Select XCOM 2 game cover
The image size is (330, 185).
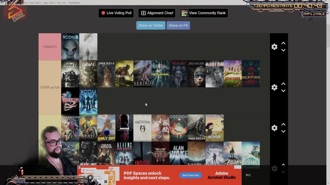point(70,47)
